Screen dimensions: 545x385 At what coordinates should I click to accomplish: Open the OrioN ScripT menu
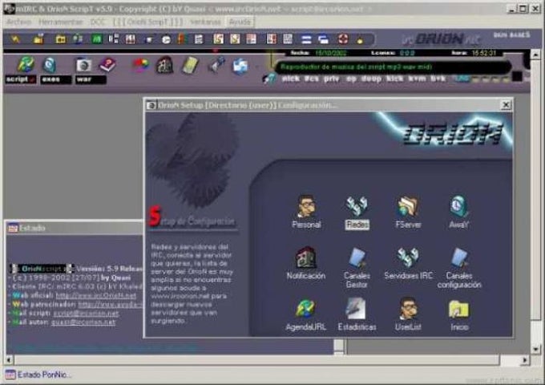point(148,22)
